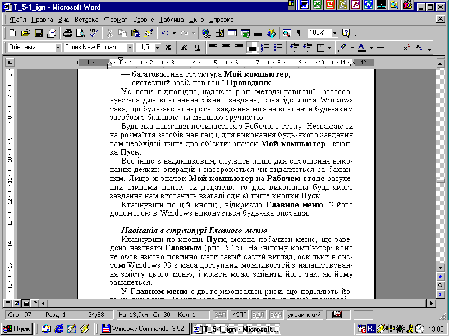Open Microsoft Word help (question mark)
The image size is (449, 336).
(x=346, y=33)
